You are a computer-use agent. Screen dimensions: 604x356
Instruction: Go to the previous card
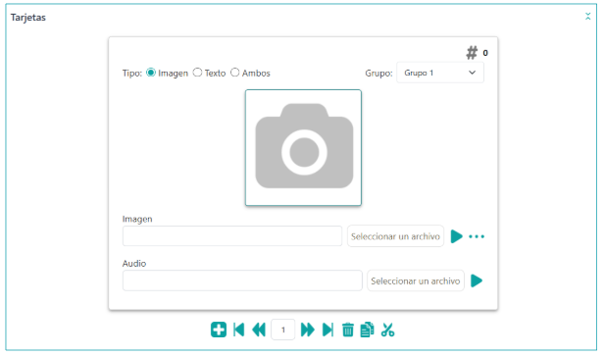[259, 330]
